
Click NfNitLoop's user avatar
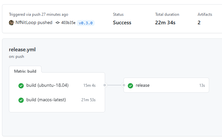pos(12,23)
